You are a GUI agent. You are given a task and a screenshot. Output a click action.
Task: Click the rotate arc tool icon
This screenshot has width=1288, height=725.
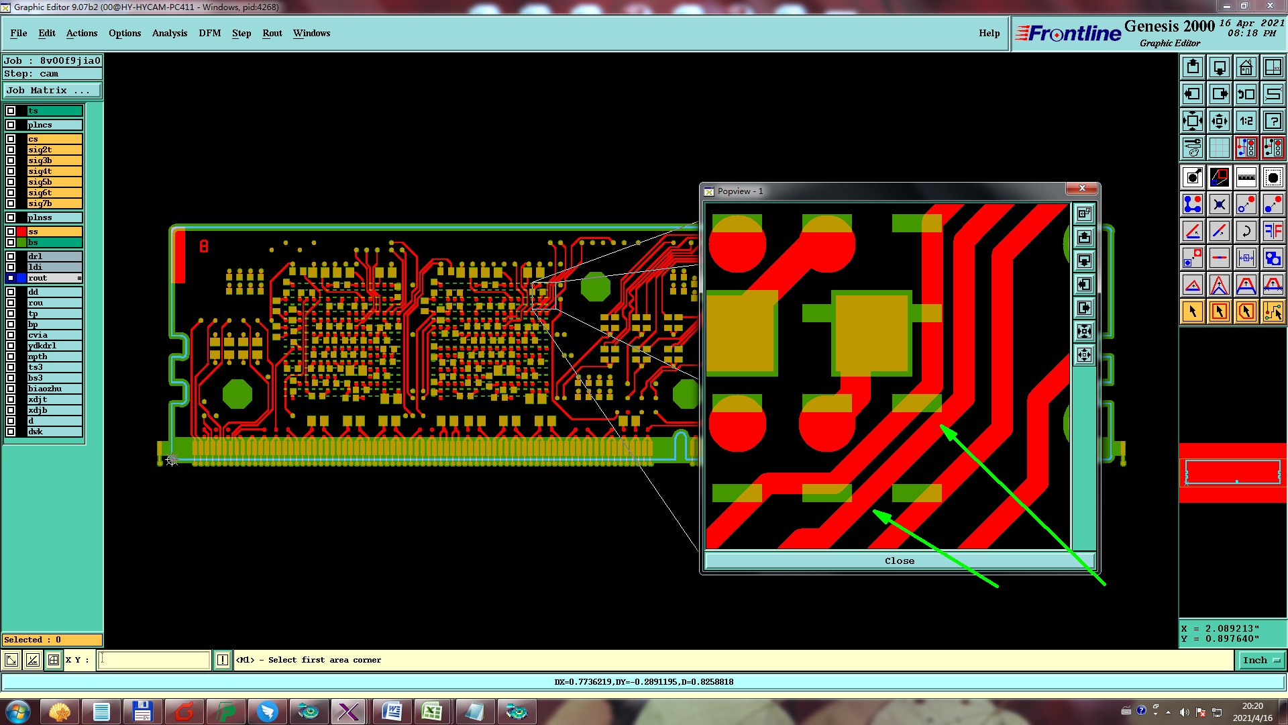(x=1246, y=231)
